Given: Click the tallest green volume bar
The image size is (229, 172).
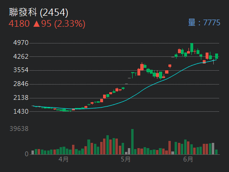Looking at the screenshot, I should click(132, 142).
